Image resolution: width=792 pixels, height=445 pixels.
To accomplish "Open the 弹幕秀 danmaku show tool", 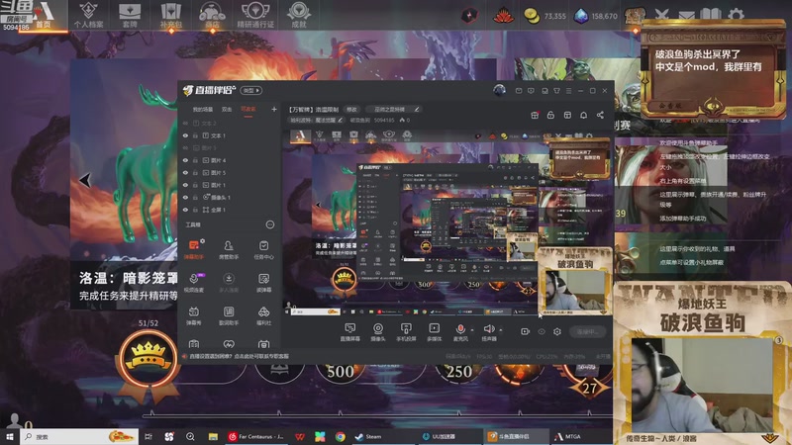I will click(x=194, y=315).
